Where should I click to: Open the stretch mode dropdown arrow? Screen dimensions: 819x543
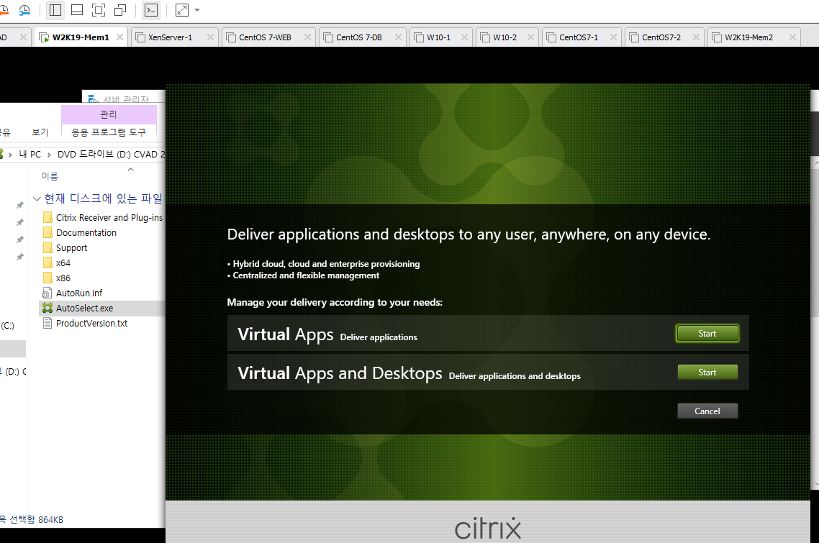point(197,10)
